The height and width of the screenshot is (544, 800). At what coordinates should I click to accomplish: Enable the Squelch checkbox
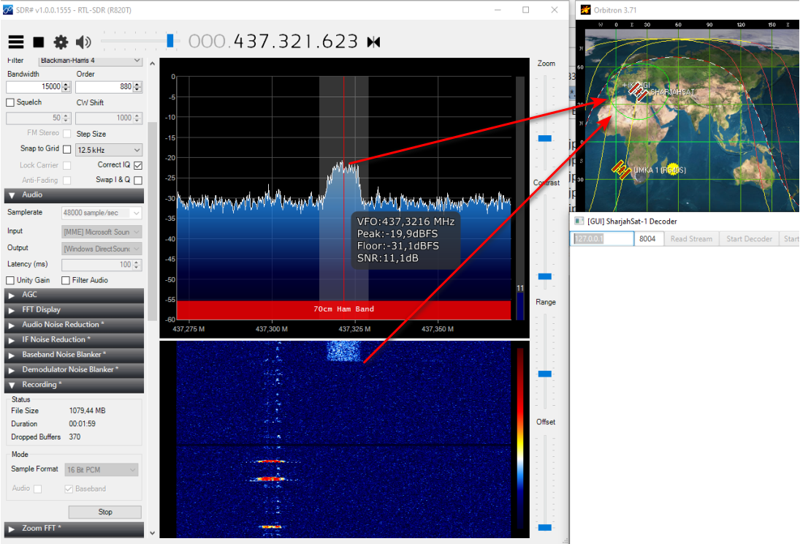10,102
